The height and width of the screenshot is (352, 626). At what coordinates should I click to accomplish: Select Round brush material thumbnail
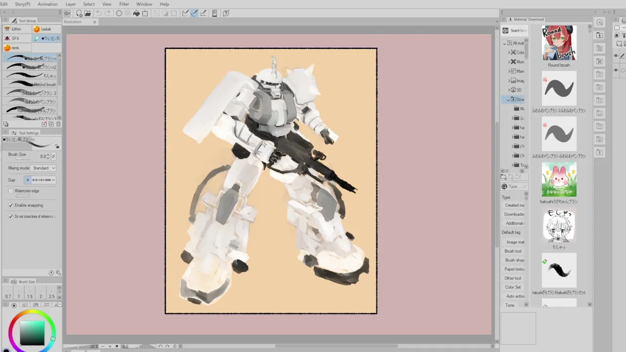[x=559, y=43]
